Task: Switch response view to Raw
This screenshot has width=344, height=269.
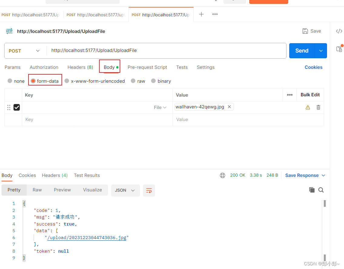Action: [37, 190]
